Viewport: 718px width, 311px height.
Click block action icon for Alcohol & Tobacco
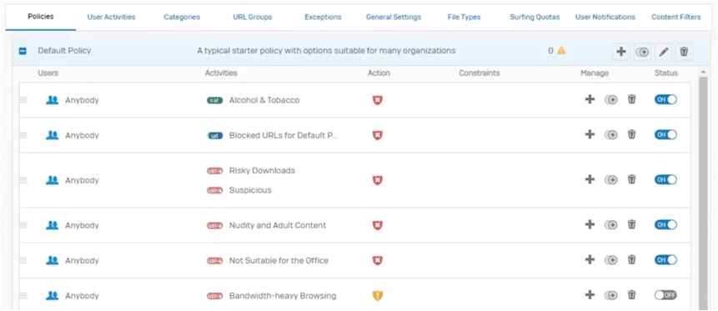click(x=377, y=100)
